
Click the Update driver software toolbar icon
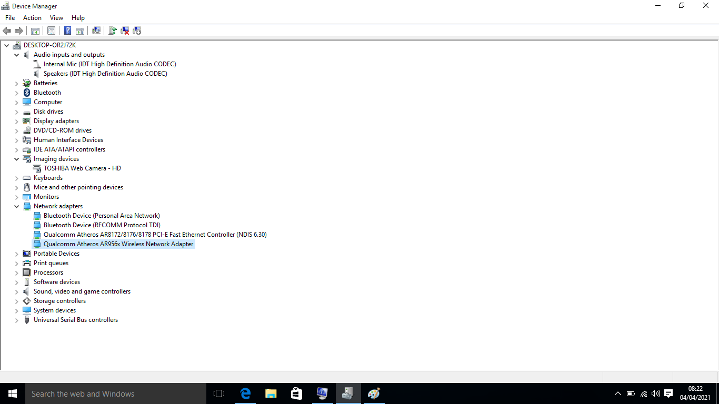click(x=112, y=31)
